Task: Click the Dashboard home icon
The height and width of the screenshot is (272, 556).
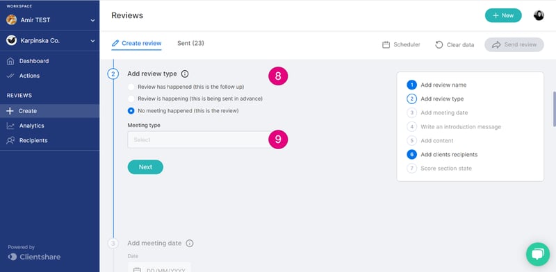Action: [x=10, y=61]
